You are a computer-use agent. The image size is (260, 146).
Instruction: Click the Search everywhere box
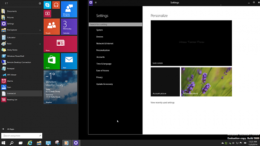pos(22,136)
